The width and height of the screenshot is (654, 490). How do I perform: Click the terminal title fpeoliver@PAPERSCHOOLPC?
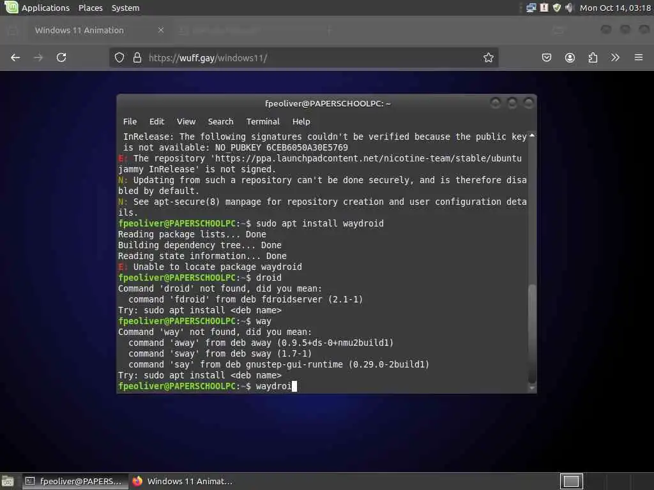point(328,103)
